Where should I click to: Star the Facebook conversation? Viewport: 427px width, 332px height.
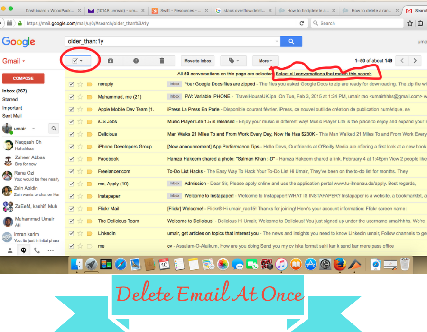pyautogui.click(x=80, y=159)
